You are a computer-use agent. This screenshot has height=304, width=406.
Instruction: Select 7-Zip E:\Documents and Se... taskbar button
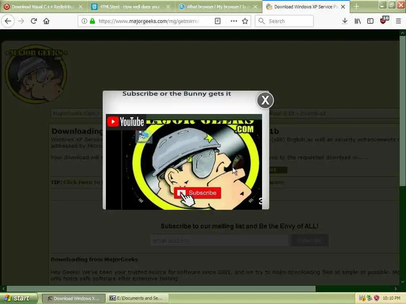coord(138,298)
